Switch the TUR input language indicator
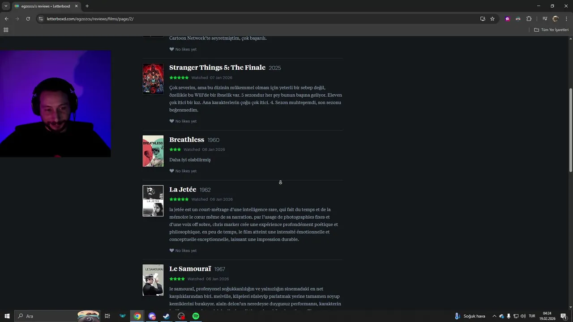 point(532,316)
